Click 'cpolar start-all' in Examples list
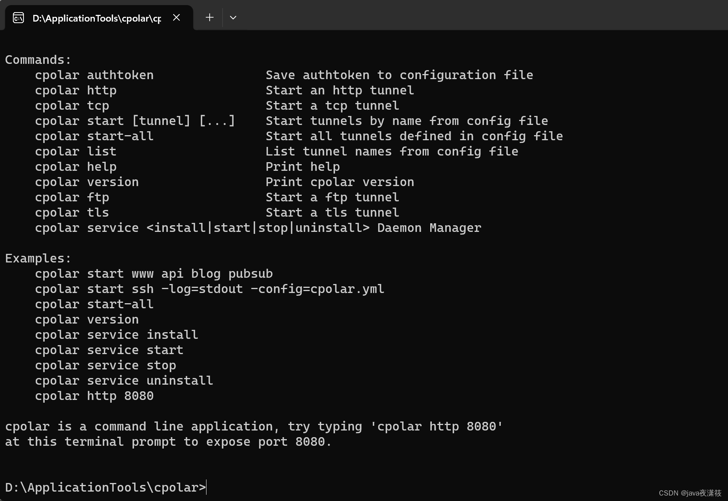 click(x=94, y=304)
